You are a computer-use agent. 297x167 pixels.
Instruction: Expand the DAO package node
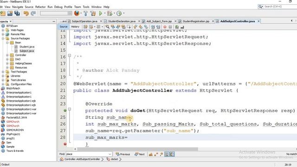pos(7,59)
